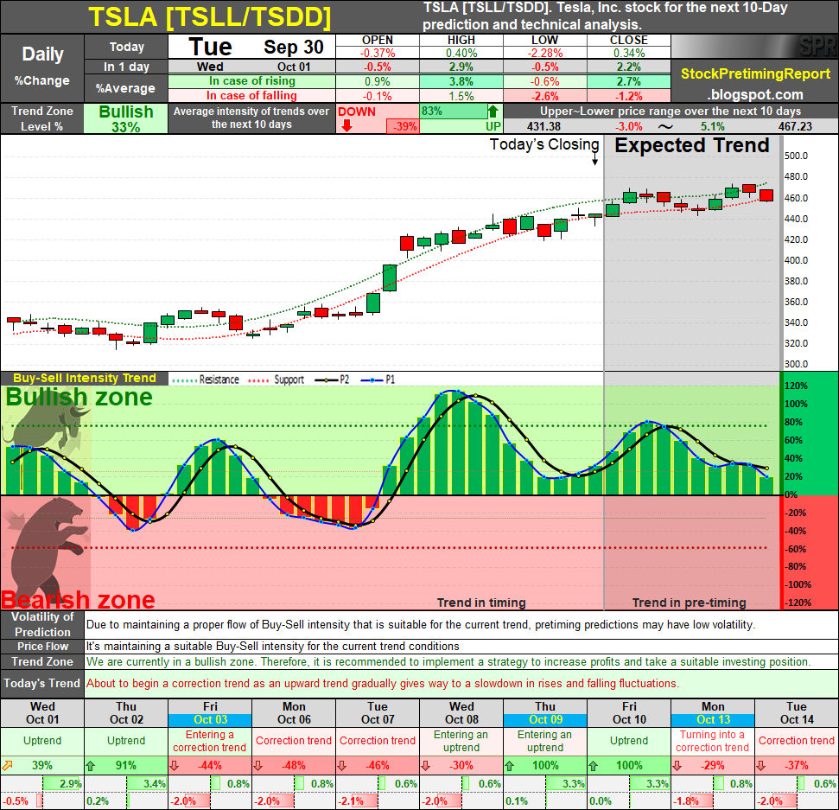839x810 pixels.
Task: Click the Expected Trend heading
Action: point(692,145)
